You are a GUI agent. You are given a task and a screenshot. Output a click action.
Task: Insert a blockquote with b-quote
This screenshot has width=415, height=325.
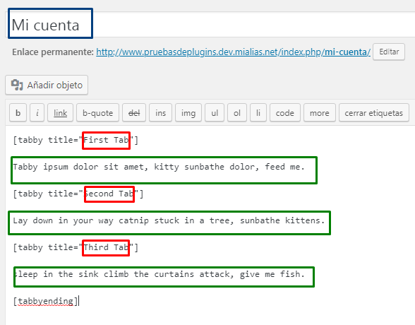click(97, 113)
